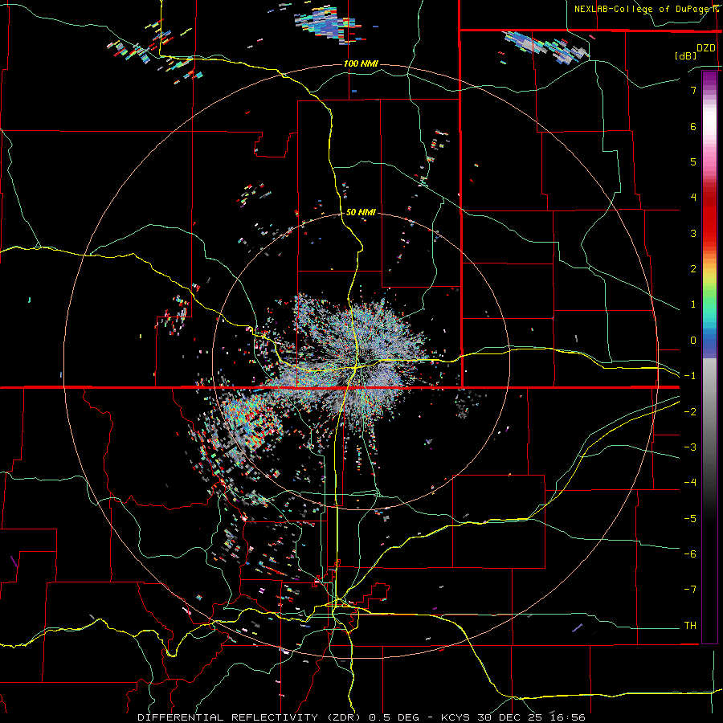Click the 7 tick label on the color scale

pos(693,90)
